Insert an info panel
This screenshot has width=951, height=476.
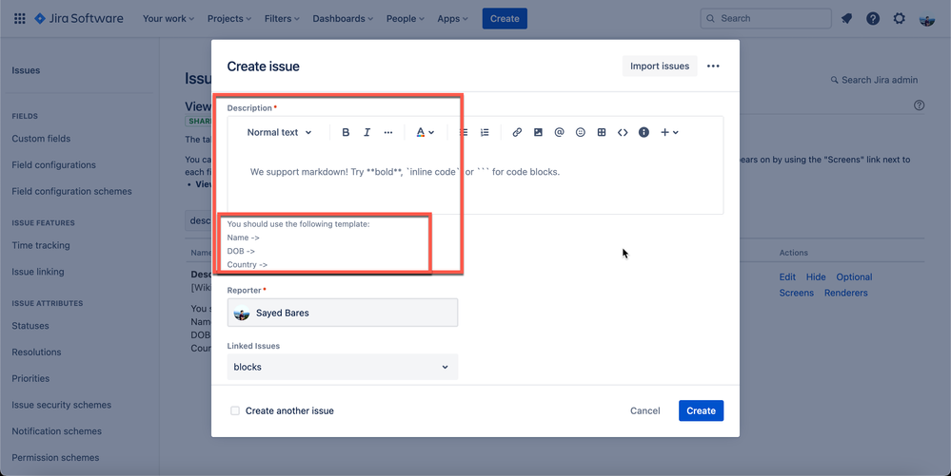(644, 132)
